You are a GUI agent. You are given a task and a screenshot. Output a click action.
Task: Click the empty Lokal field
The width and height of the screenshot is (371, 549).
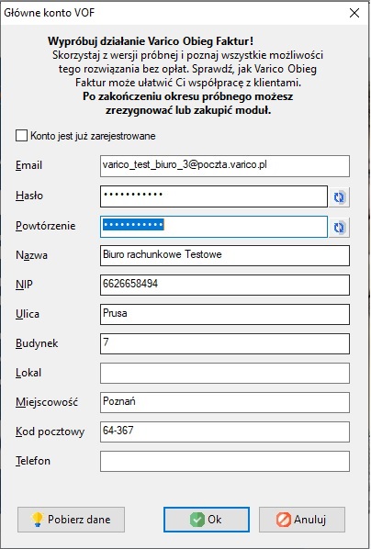pos(225,374)
